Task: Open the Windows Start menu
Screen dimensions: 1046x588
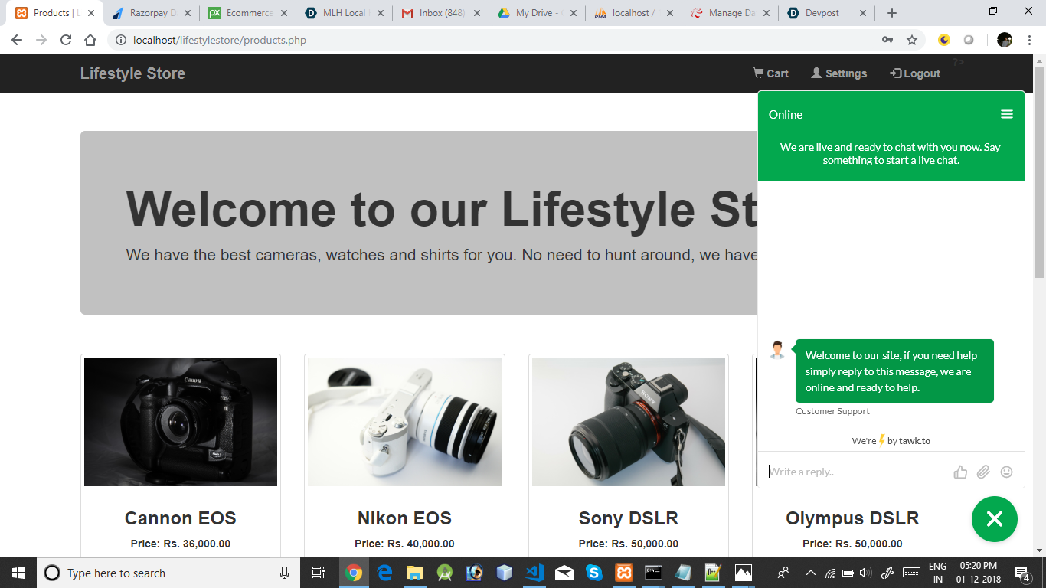Action: (x=18, y=573)
